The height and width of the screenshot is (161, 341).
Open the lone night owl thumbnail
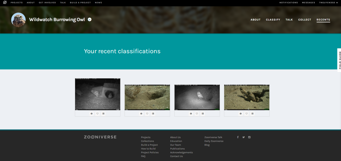click(197, 97)
